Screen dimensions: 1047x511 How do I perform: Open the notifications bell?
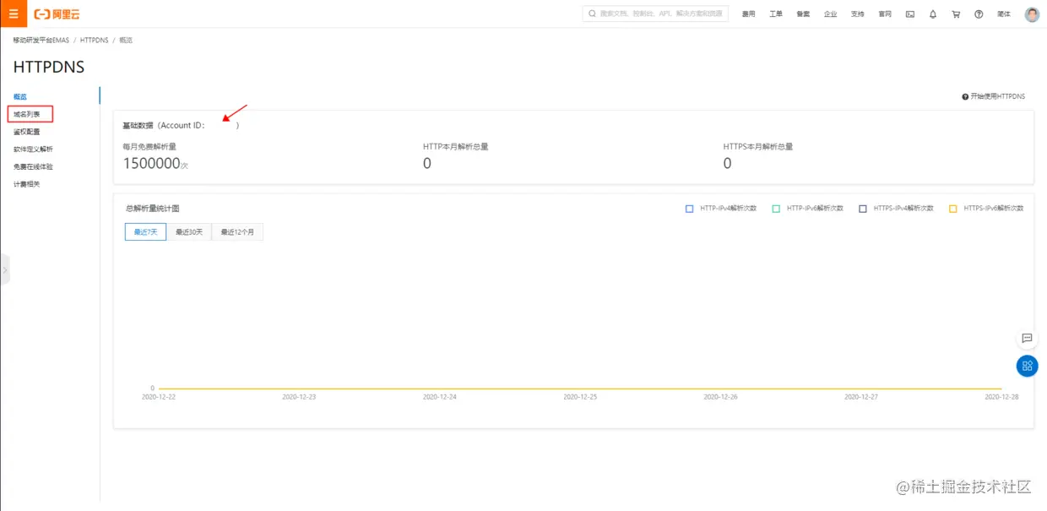(933, 14)
